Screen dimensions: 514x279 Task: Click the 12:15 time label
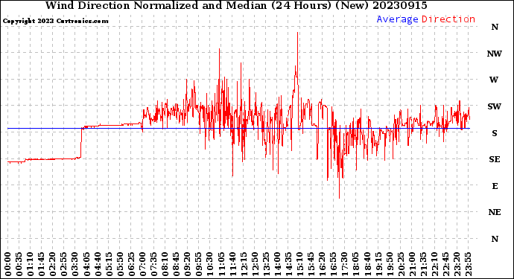244,264
